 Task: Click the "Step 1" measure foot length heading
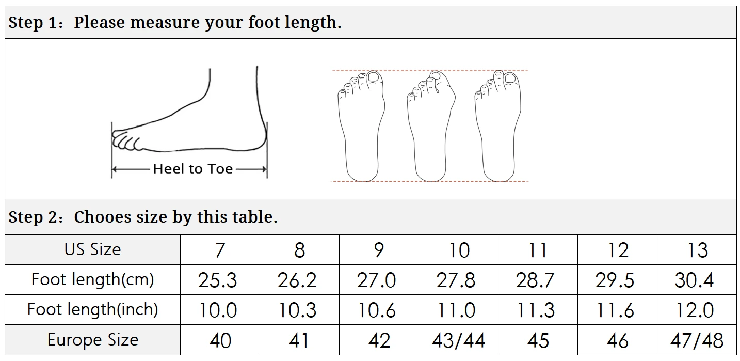tap(175, 23)
